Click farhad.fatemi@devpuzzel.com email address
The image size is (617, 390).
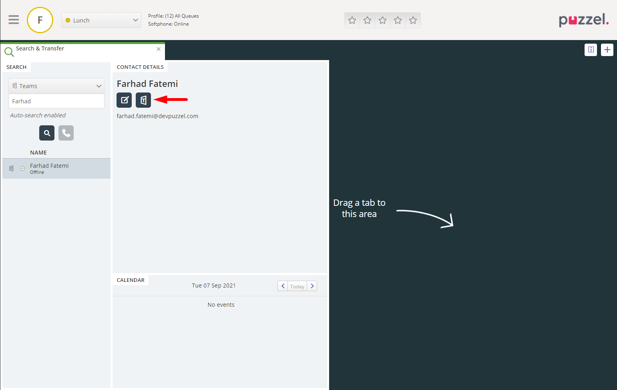click(x=157, y=116)
